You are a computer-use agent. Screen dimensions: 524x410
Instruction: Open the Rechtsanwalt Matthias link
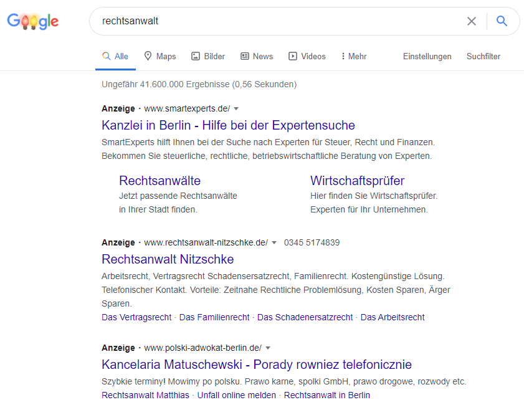[x=145, y=395]
